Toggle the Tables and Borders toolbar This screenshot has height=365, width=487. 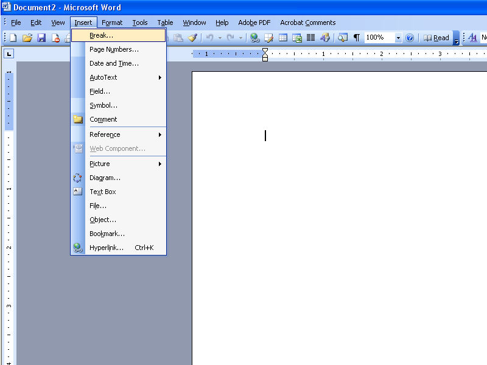[x=268, y=37]
